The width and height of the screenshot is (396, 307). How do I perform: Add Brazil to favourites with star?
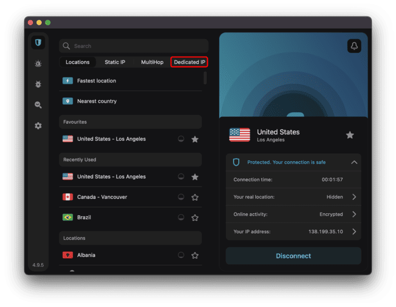(195, 218)
